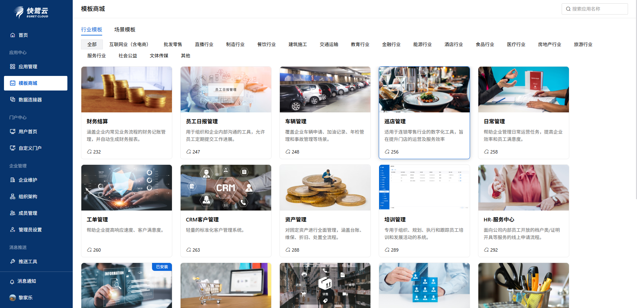Click the download count icon on 财务结算
Image resolution: width=637 pixels, height=308 pixels.
pos(89,152)
